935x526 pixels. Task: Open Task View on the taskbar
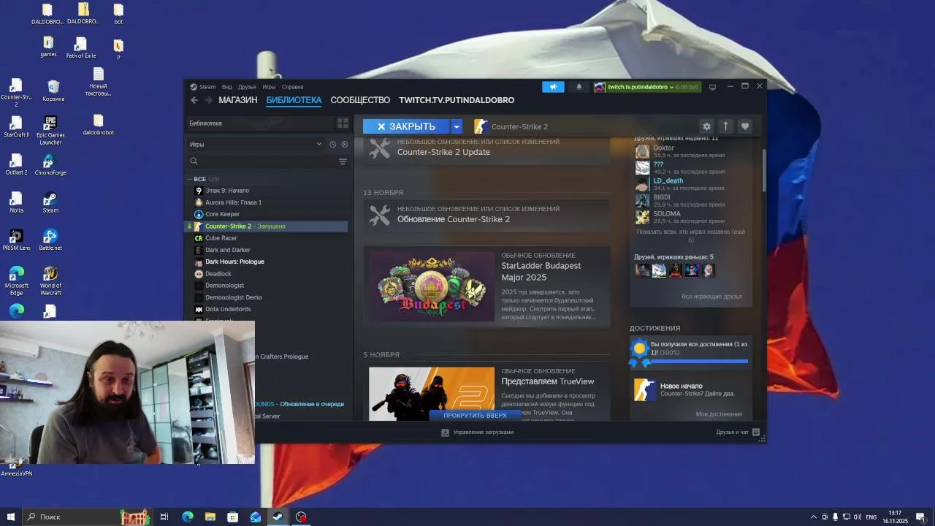(164, 517)
